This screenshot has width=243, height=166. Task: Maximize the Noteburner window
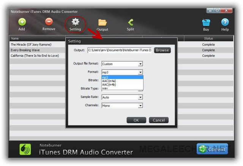[217, 11]
